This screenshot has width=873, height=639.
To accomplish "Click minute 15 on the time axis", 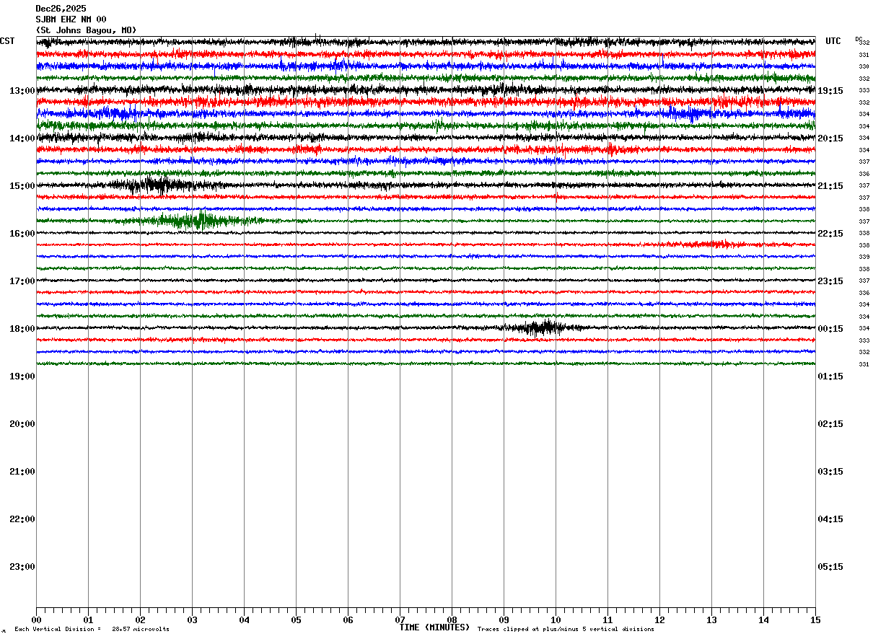I will click(815, 620).
